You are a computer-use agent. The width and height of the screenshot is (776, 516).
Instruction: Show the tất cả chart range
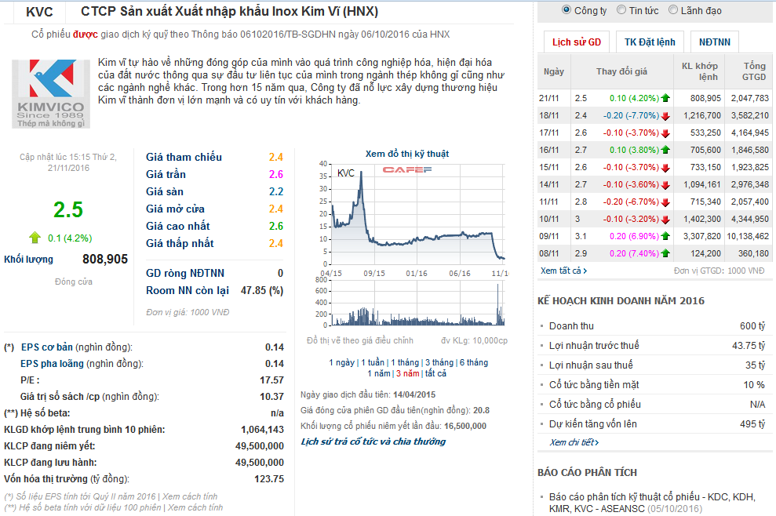(435, 373)
